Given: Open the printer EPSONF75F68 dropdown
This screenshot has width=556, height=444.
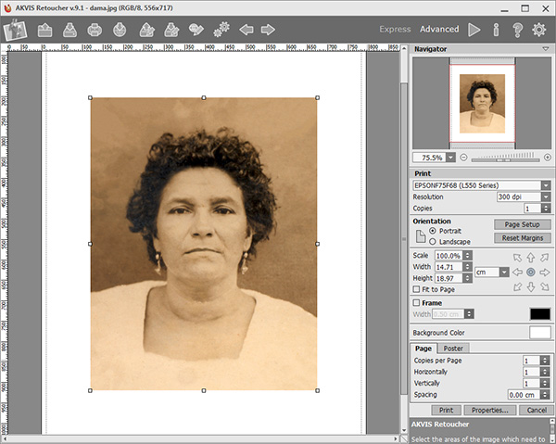Looking at the screenshot, I should (546, 185).
